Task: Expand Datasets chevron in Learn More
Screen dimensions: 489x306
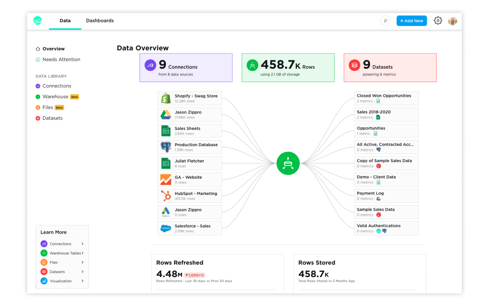Action: click(x=83, y=272)
